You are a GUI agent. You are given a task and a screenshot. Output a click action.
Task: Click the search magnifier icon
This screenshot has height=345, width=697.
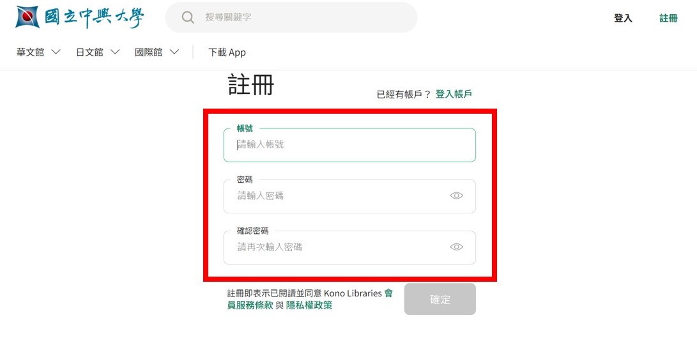[188, 17]
